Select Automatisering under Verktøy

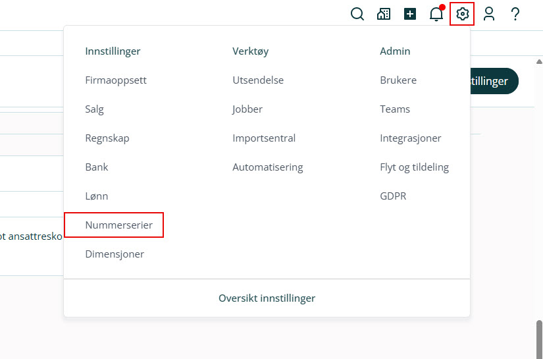coord(268,167)
